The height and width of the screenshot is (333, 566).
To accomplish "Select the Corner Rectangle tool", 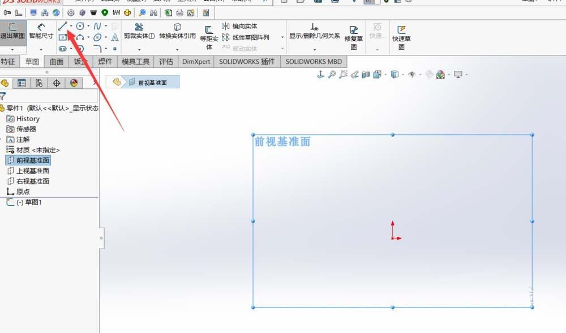I will click(x=64, y=39).
